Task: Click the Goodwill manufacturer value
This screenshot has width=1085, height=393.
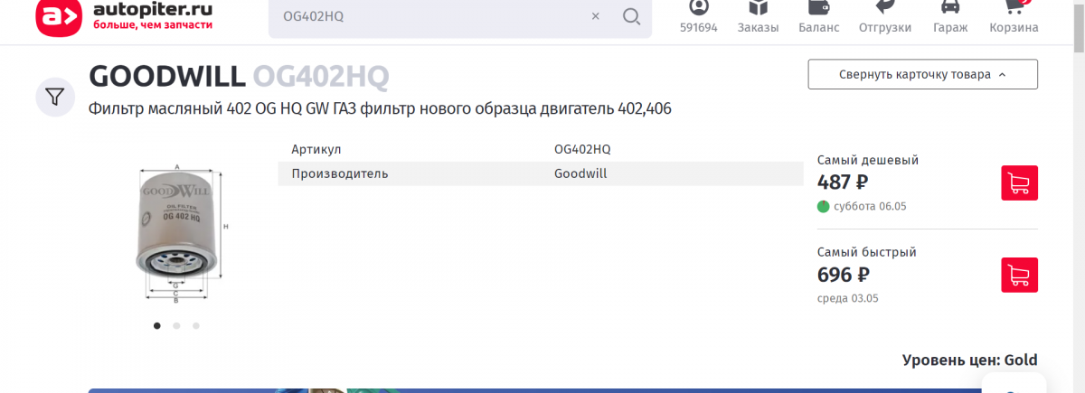Action: [x=580, y=173]
